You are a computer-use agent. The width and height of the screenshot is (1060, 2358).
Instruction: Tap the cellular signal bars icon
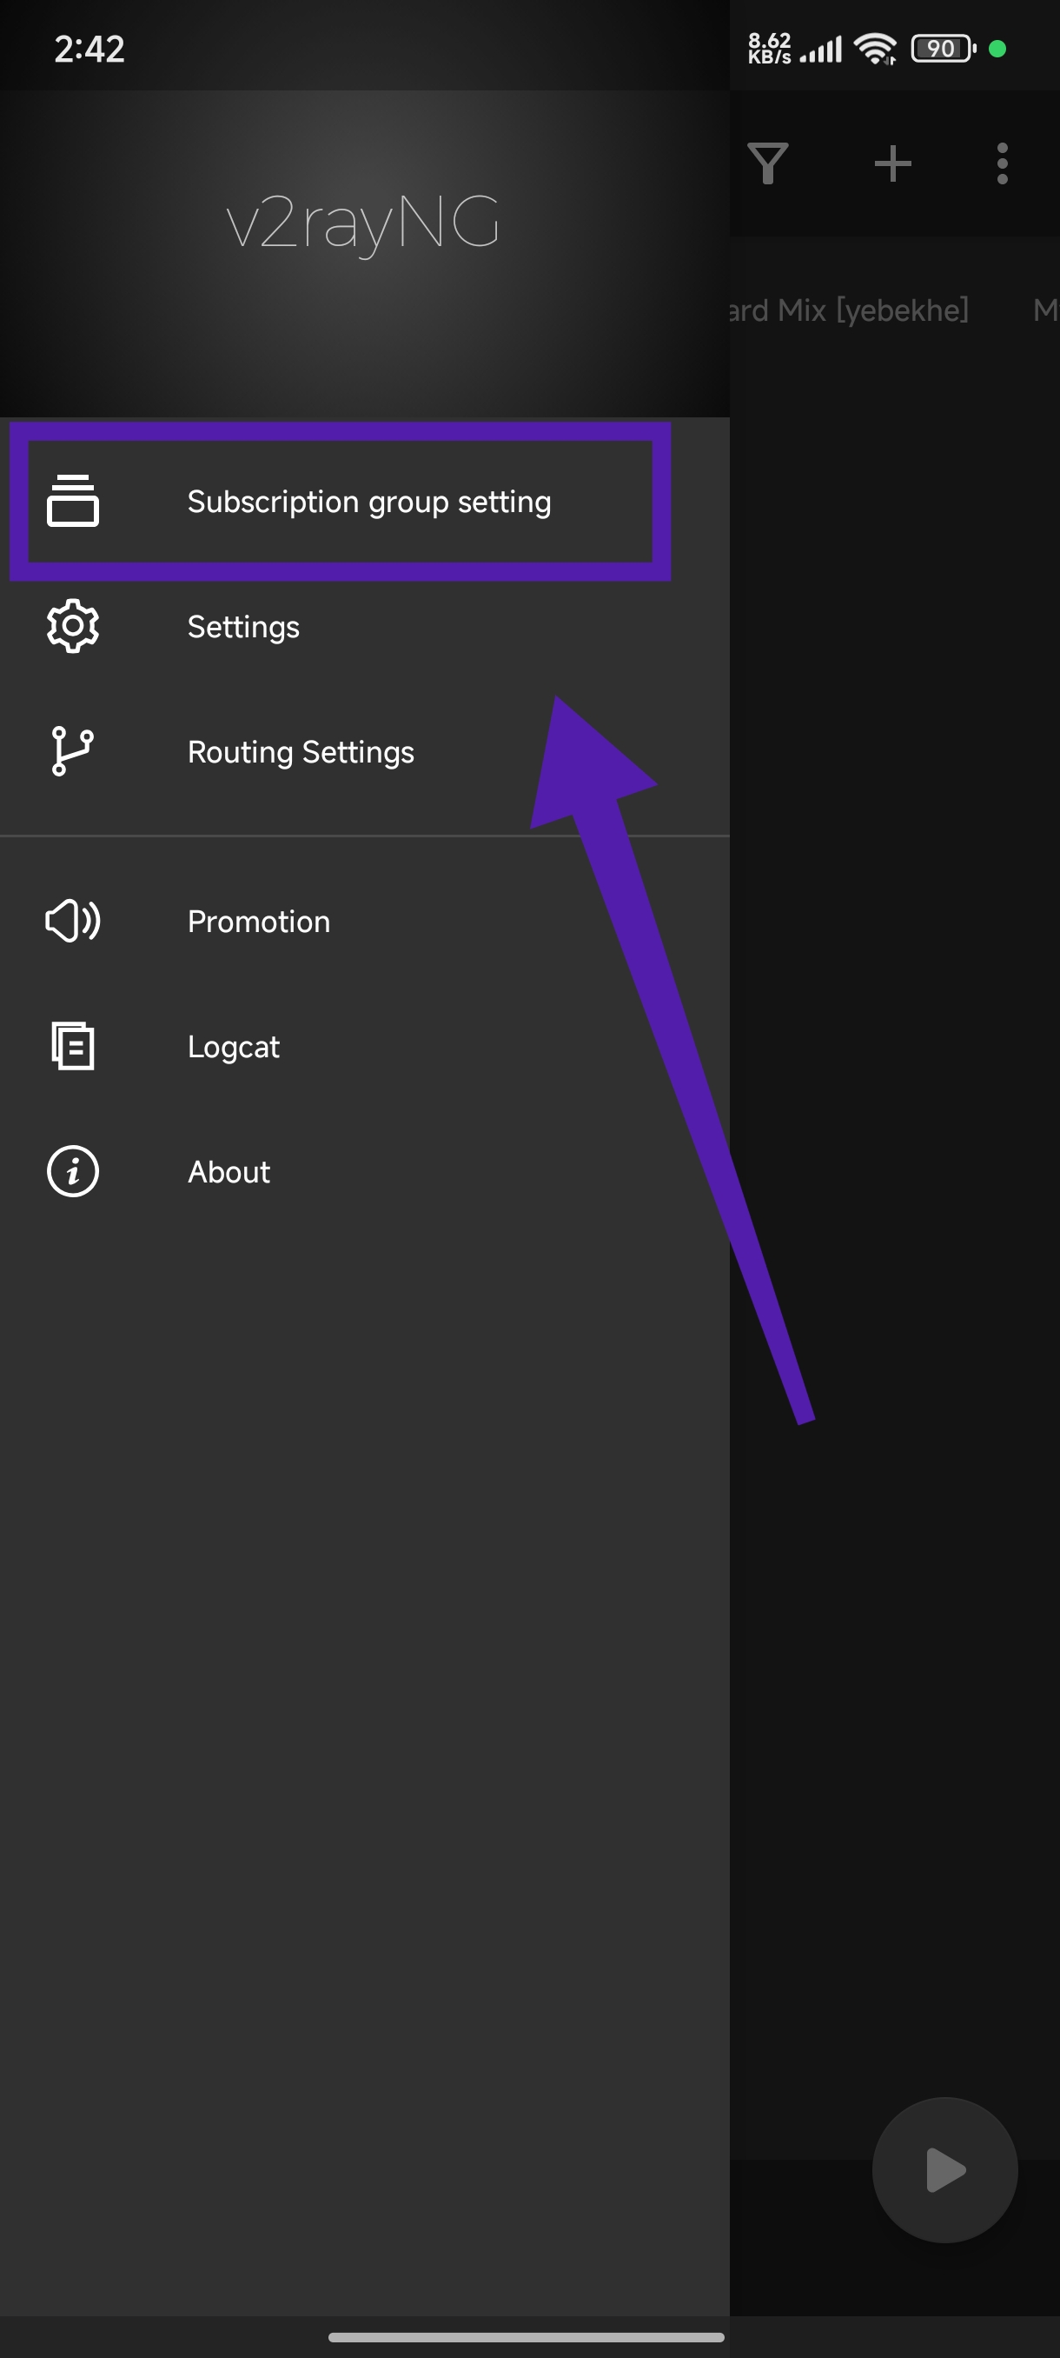(820, 50)
